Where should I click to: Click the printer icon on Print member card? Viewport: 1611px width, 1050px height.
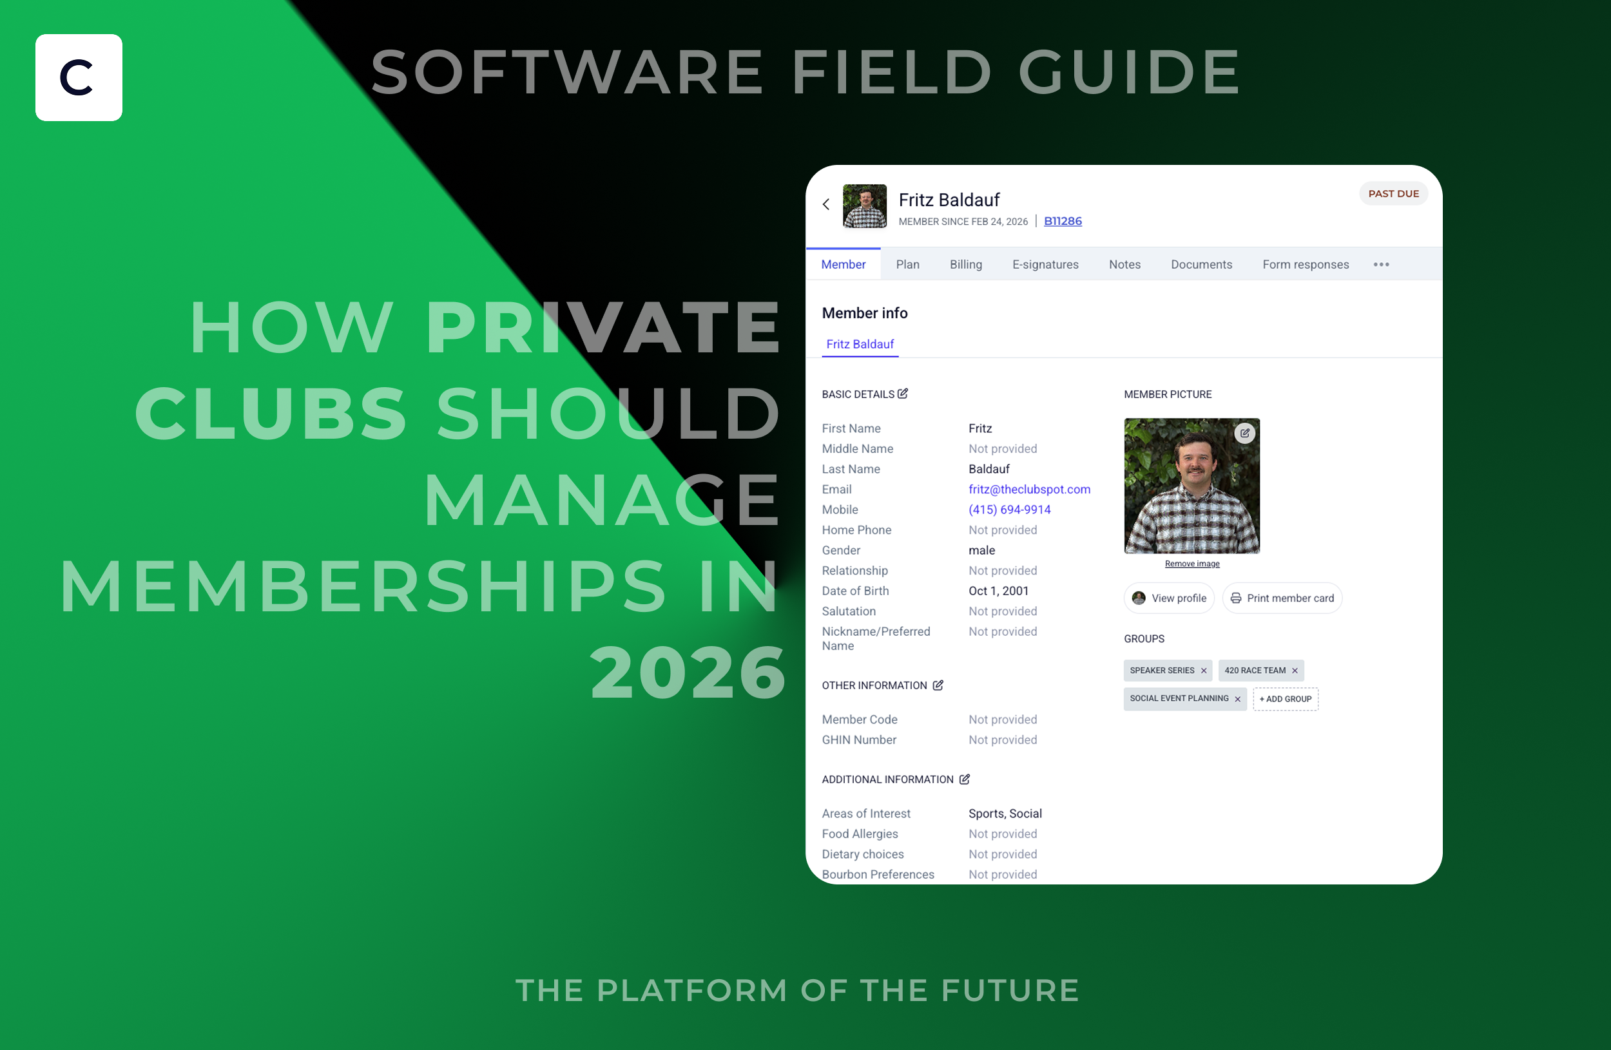pos(1235,598)
